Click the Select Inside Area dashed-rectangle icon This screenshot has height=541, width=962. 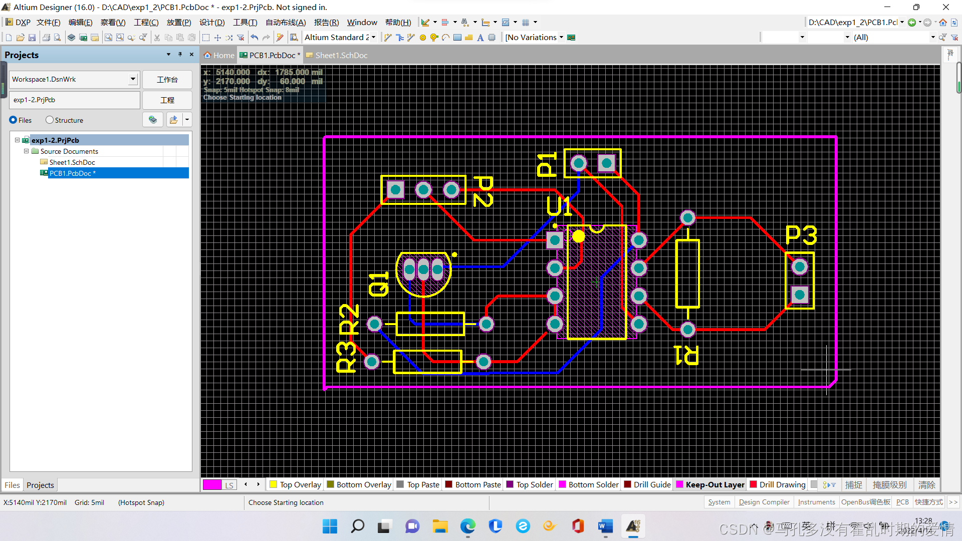click(x=206, y=38)
